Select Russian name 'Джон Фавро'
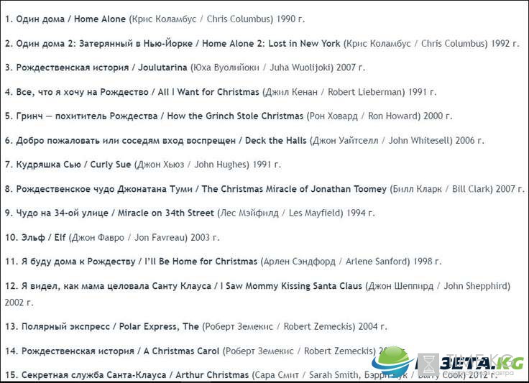The width and height of the screenshot is (529, 383). pos(98,237)
